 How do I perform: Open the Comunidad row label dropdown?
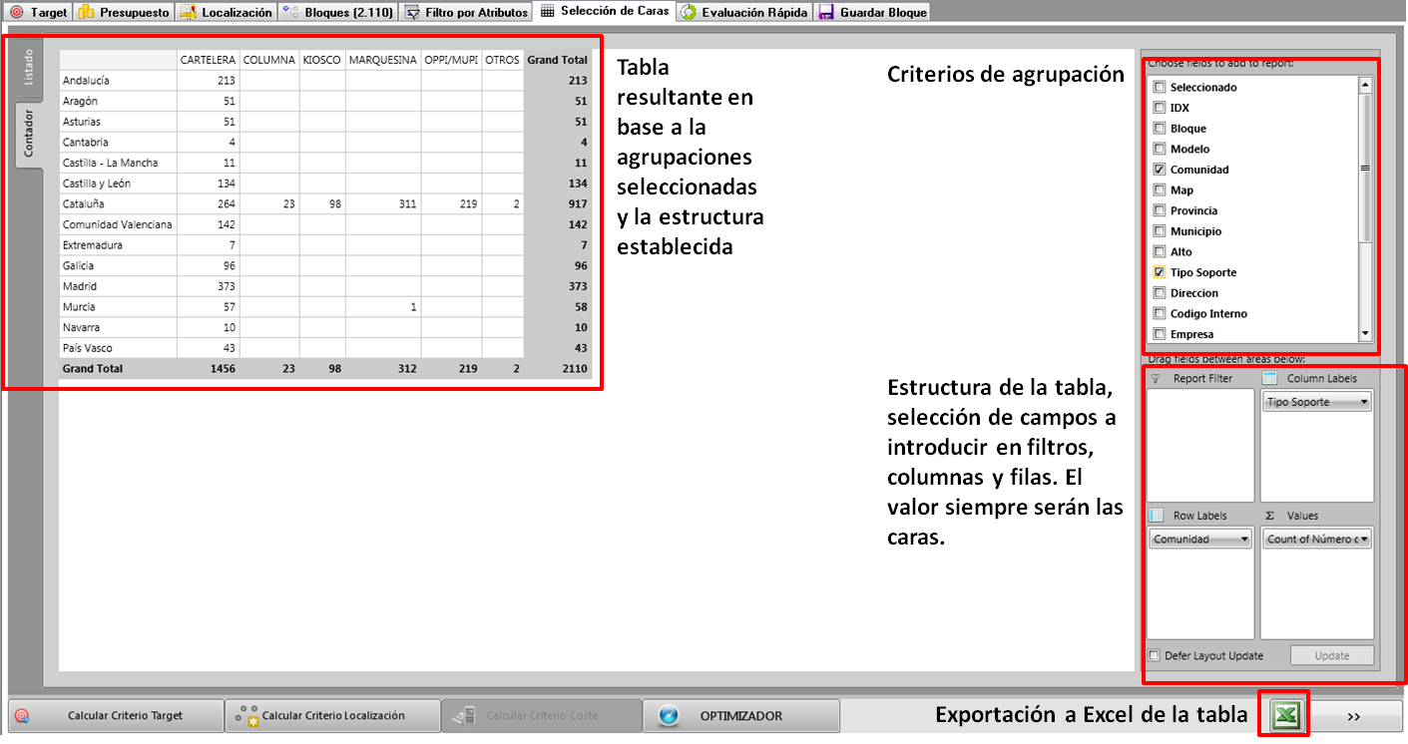[1243, 539]
